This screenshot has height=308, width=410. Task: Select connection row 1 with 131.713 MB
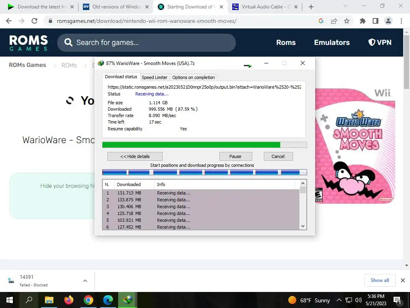pos(201,193)
